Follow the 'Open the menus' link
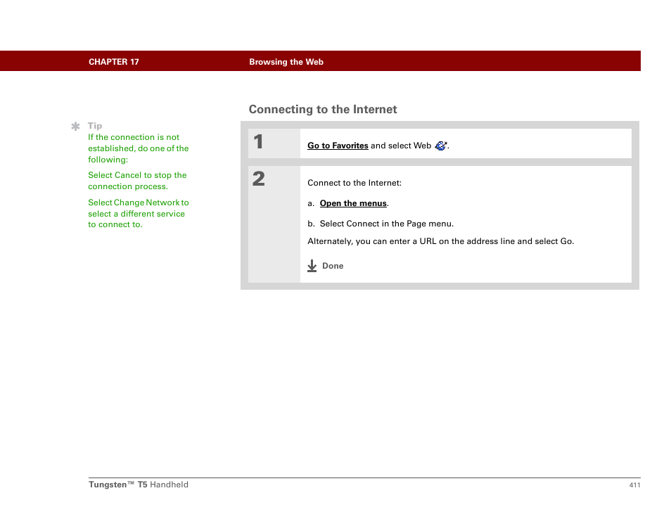Viewport: 671px width, 519px height. point(353,203)
